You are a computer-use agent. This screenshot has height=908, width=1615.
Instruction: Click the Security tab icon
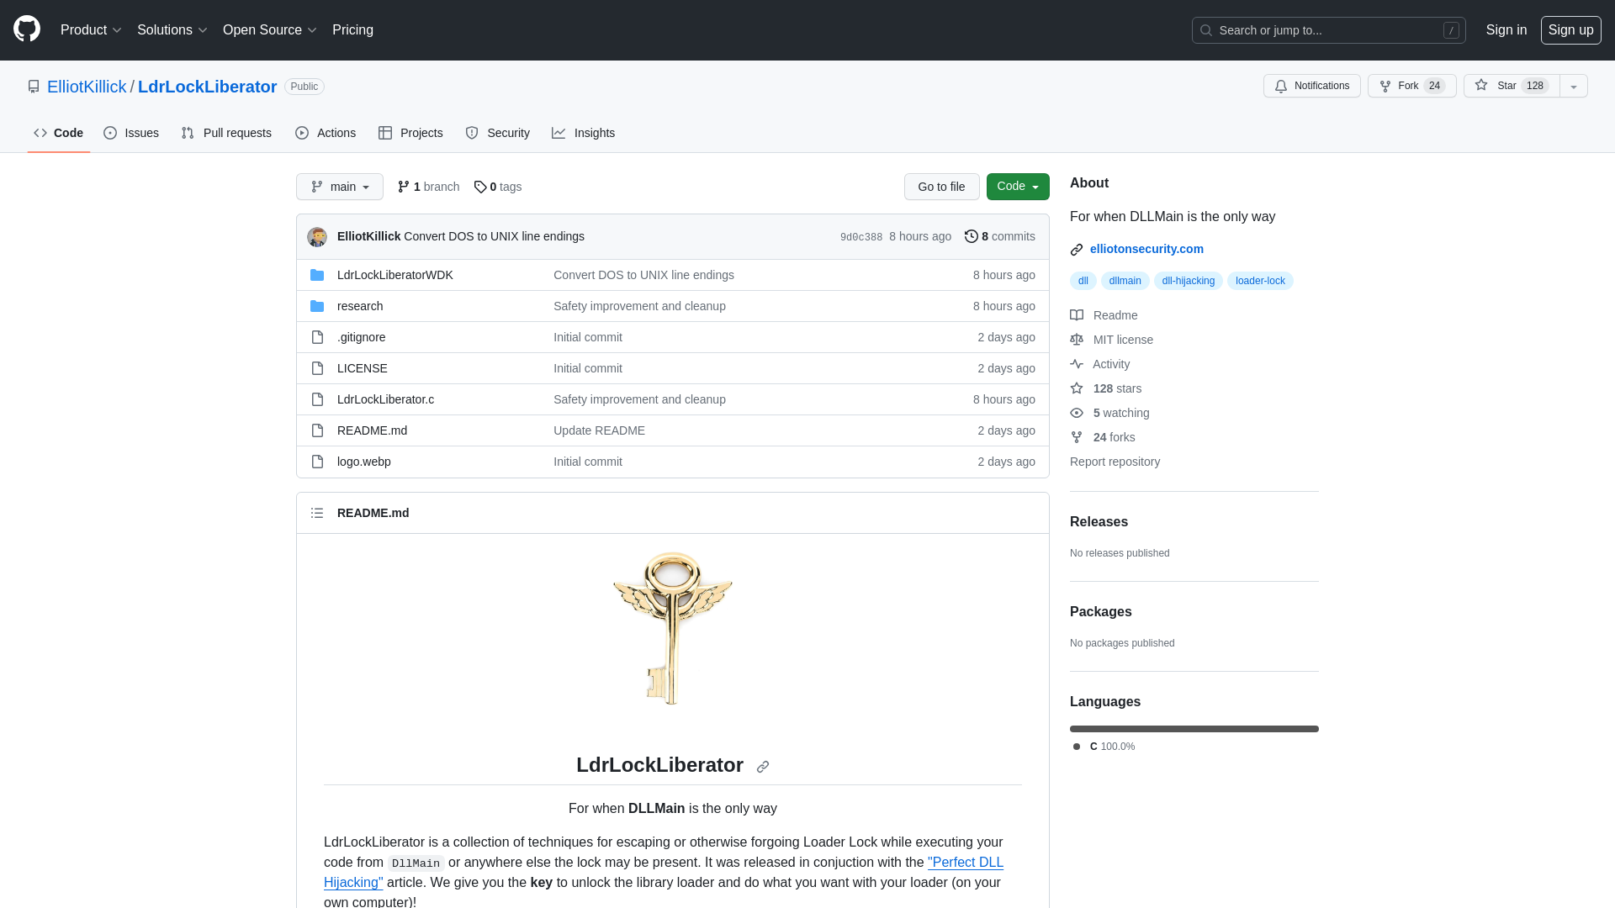point(471,133)
